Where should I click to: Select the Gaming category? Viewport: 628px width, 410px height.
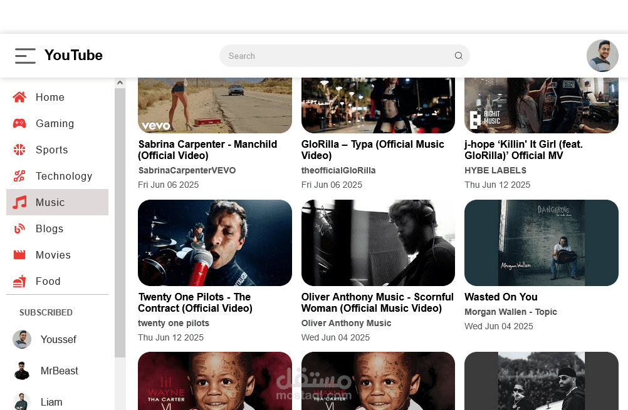coord(57,123)
